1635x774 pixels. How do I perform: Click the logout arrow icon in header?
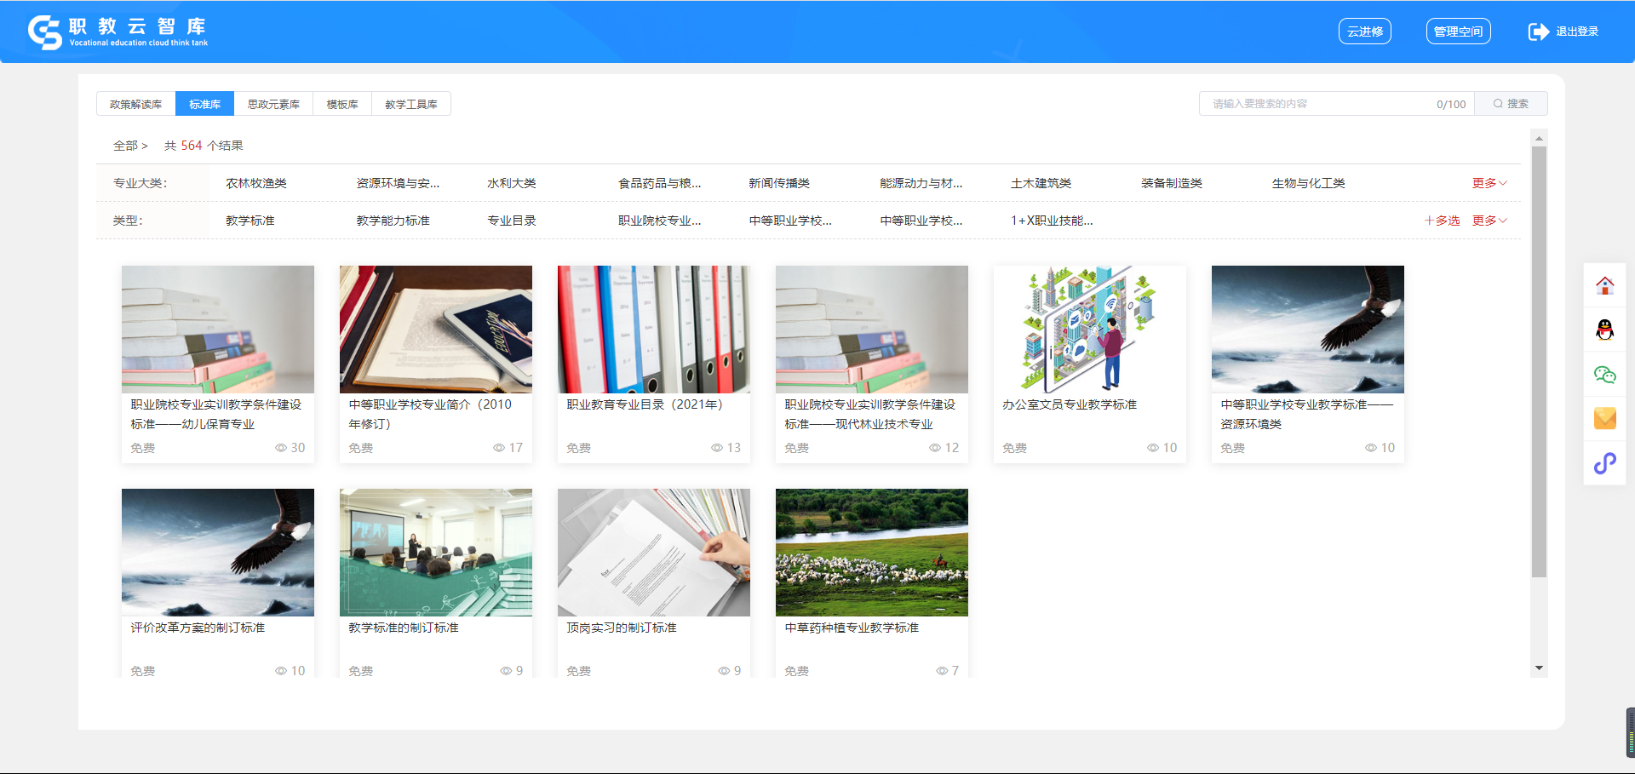coord(1538,32)
